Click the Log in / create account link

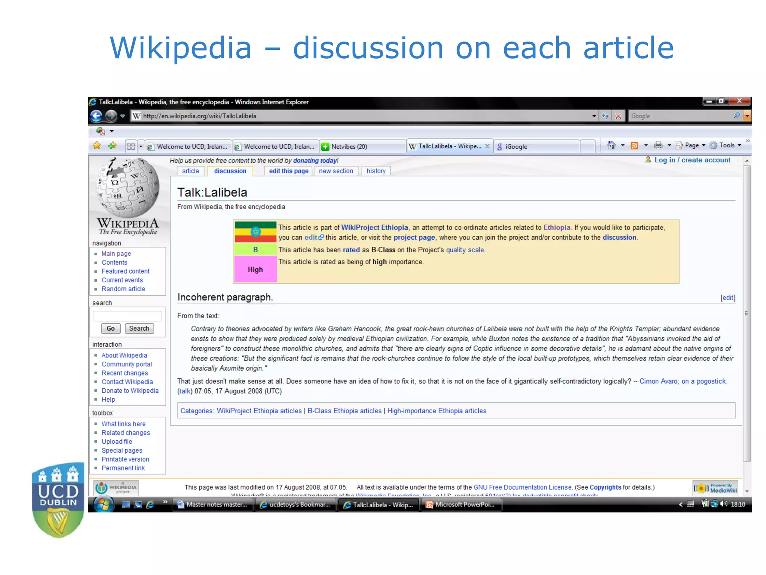pyautogui.click(x=692, y=160)
